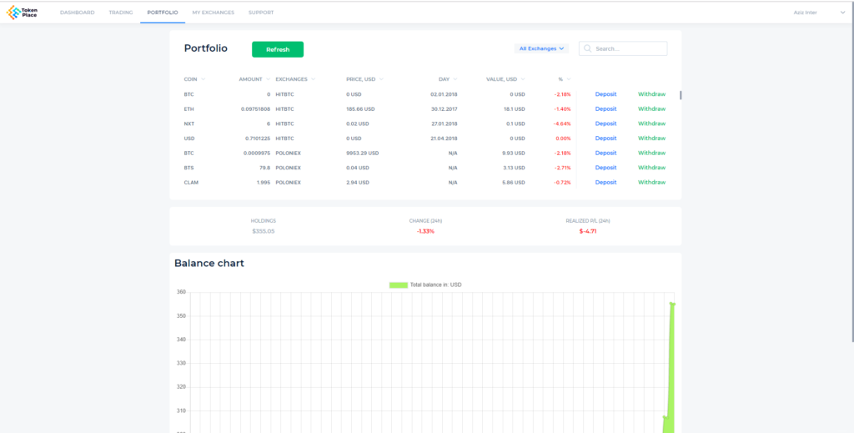
Task: Focus the portfolio Search field
Action: click(623, 48)
